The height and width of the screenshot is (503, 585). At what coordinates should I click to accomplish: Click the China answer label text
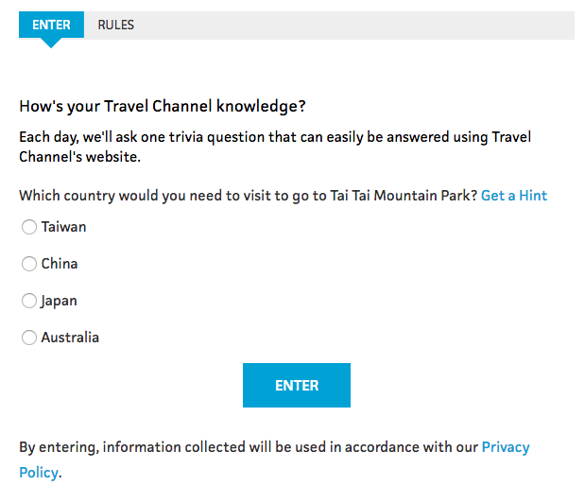(x=60, y=264)
